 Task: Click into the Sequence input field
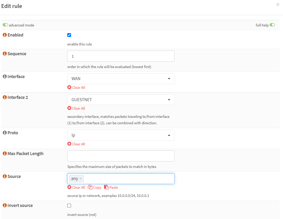coord(121,56)
